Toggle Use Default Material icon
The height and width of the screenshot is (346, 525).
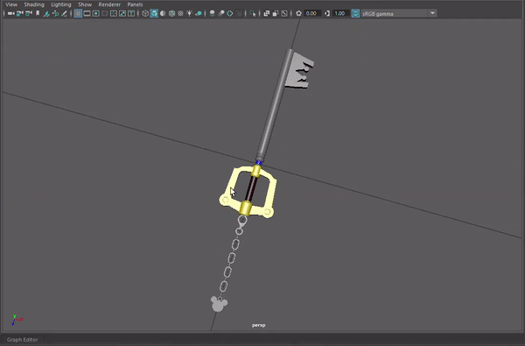[x=163, y=13]
